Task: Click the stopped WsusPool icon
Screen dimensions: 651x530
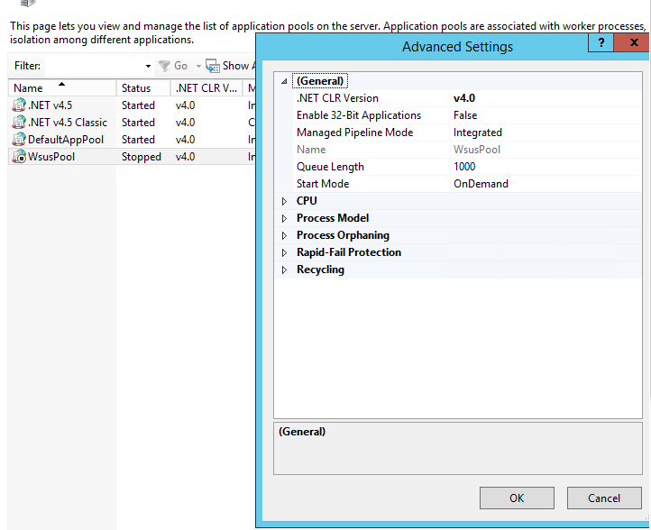Action: tap(19, 157)
